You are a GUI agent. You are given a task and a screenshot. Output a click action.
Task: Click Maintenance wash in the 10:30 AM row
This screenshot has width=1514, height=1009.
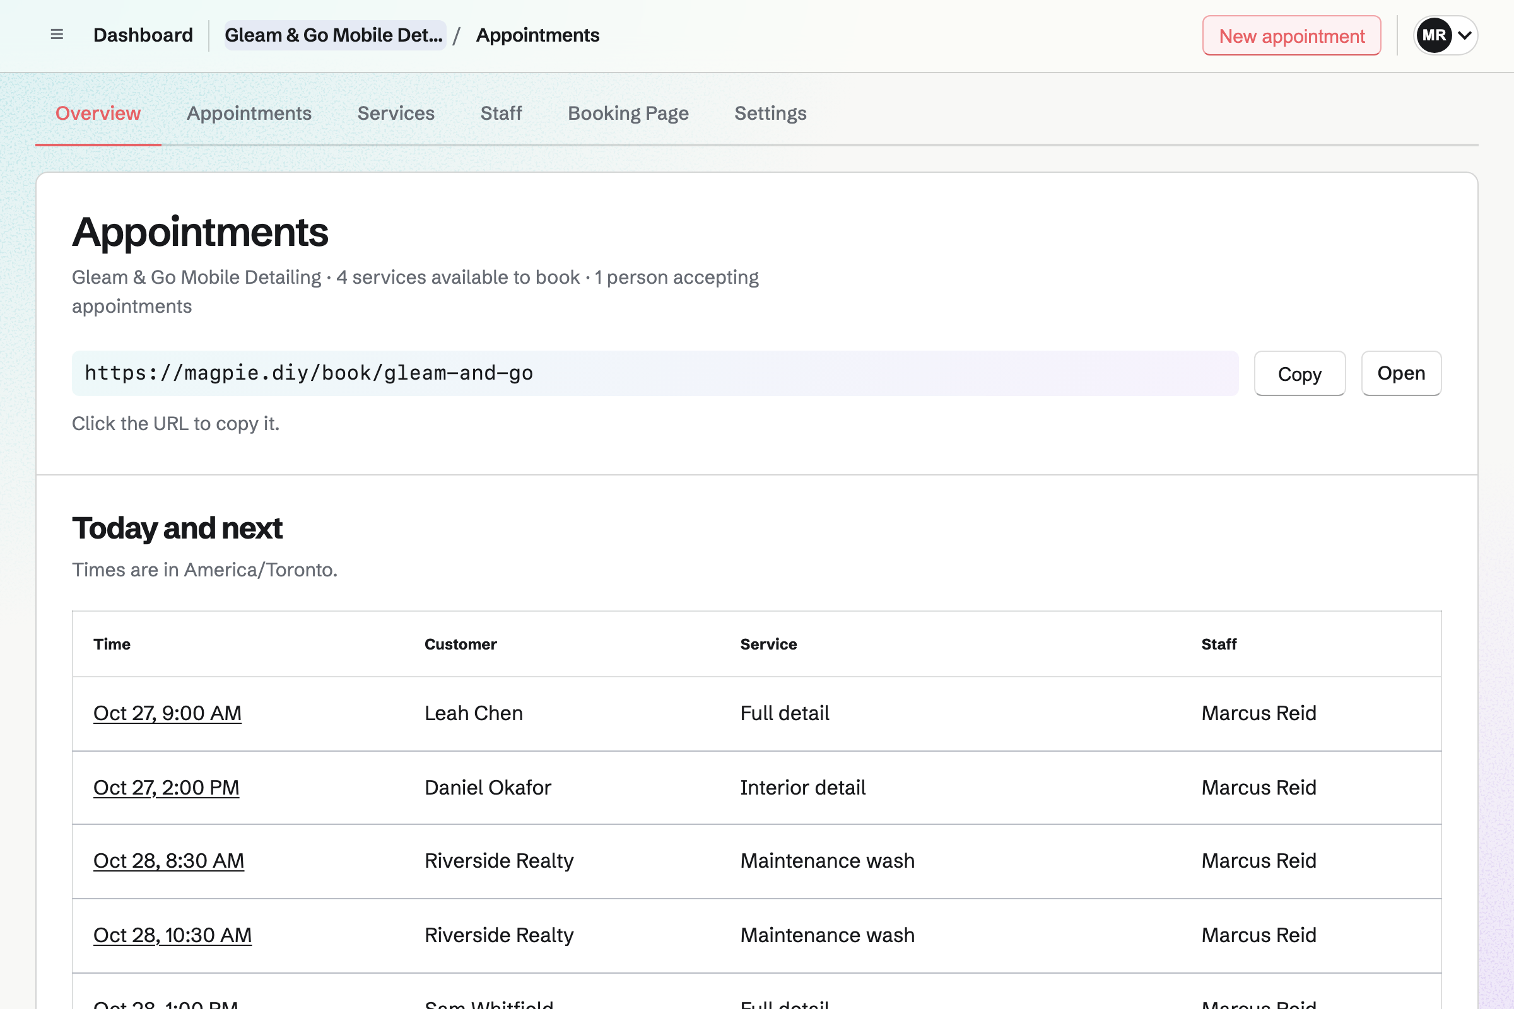827,935
